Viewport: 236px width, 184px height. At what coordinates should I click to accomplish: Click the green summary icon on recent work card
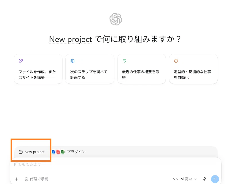click(x=124, y=61)
